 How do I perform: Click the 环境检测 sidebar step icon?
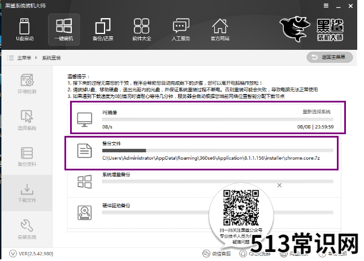pyautogui.click(x=27, y=80)
